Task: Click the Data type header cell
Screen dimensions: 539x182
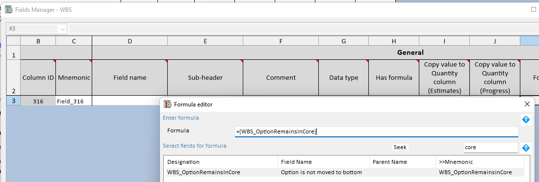Action: tap(343, 78)
